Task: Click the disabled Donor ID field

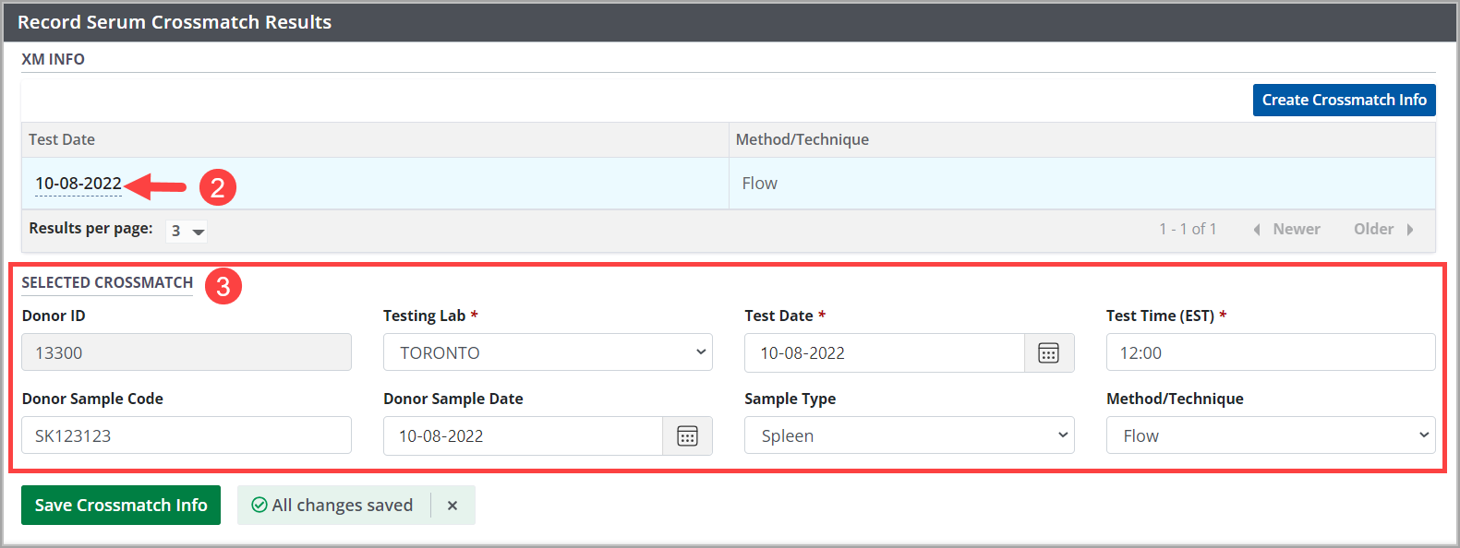Action: 186,352
